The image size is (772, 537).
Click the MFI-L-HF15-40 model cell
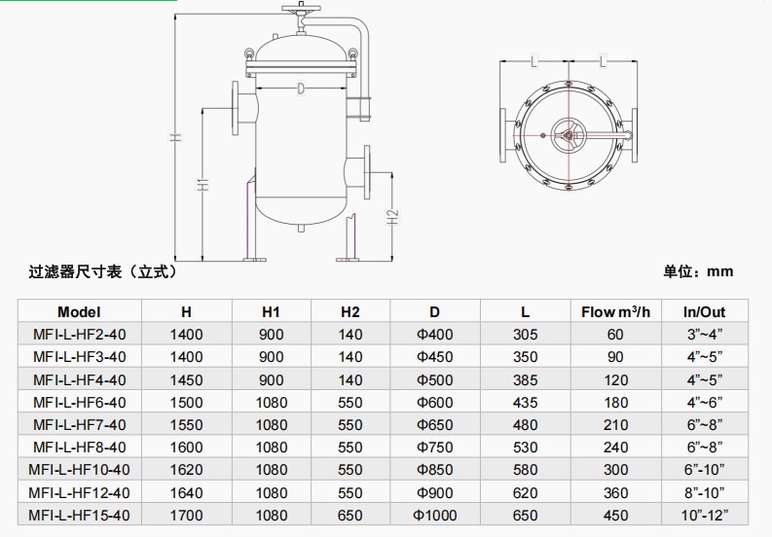80,515
